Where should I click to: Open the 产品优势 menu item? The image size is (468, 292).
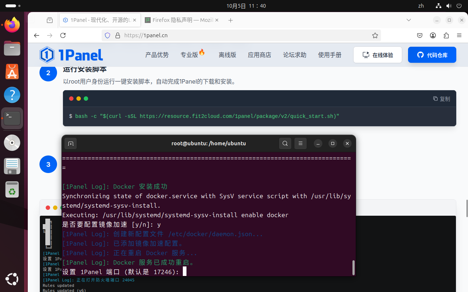click(157, 55)
